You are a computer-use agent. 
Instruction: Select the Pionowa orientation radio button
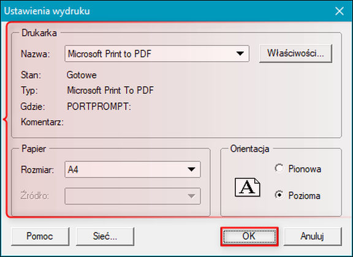point(279,168)
